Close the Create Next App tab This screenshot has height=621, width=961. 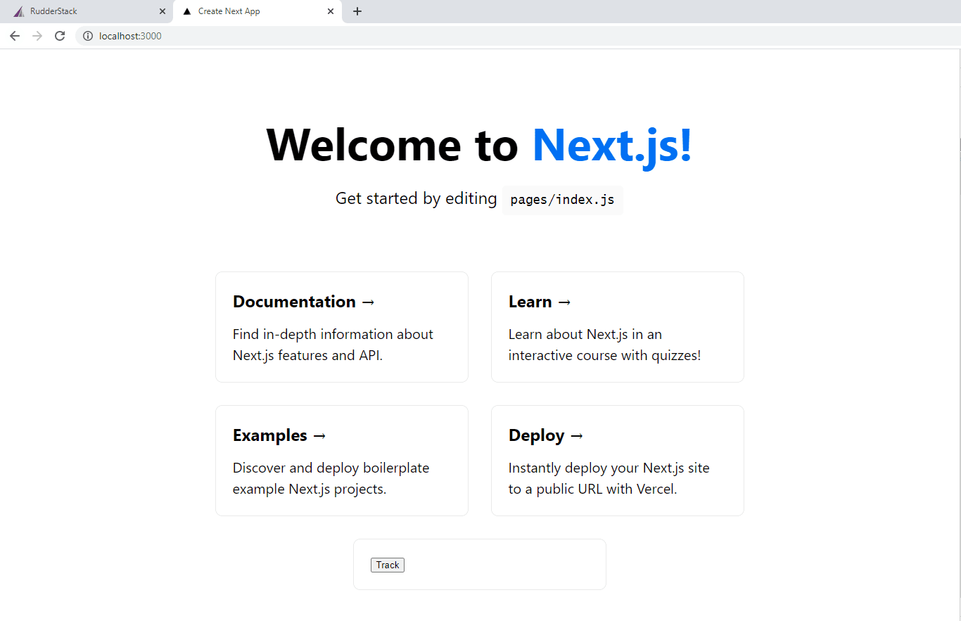tap(331, 11)
